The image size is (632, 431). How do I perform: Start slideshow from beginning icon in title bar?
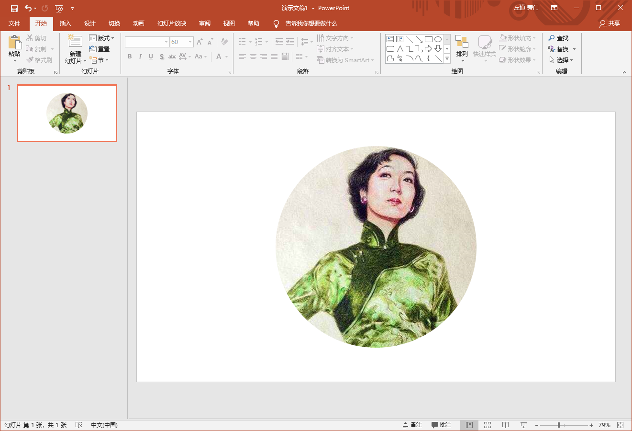(59, 8)
